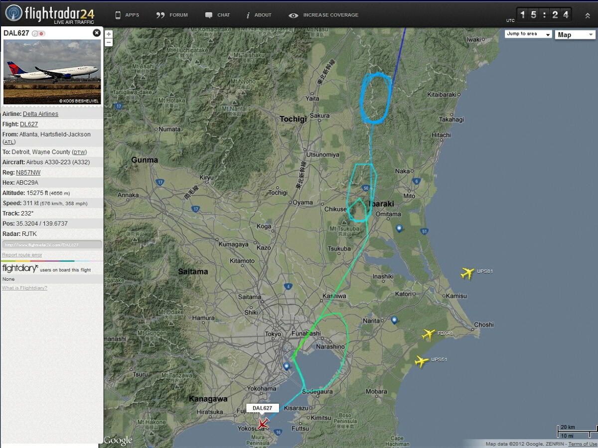Image resolution: width=598 pixels, height=448 pixels.
Task: Click the DAL627 map callout label
Action: pos(263,408)
